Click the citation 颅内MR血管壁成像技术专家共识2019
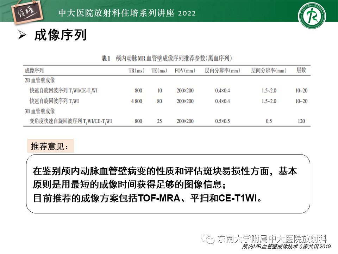This screenshot has height=254, width=338. coord(286,247)
